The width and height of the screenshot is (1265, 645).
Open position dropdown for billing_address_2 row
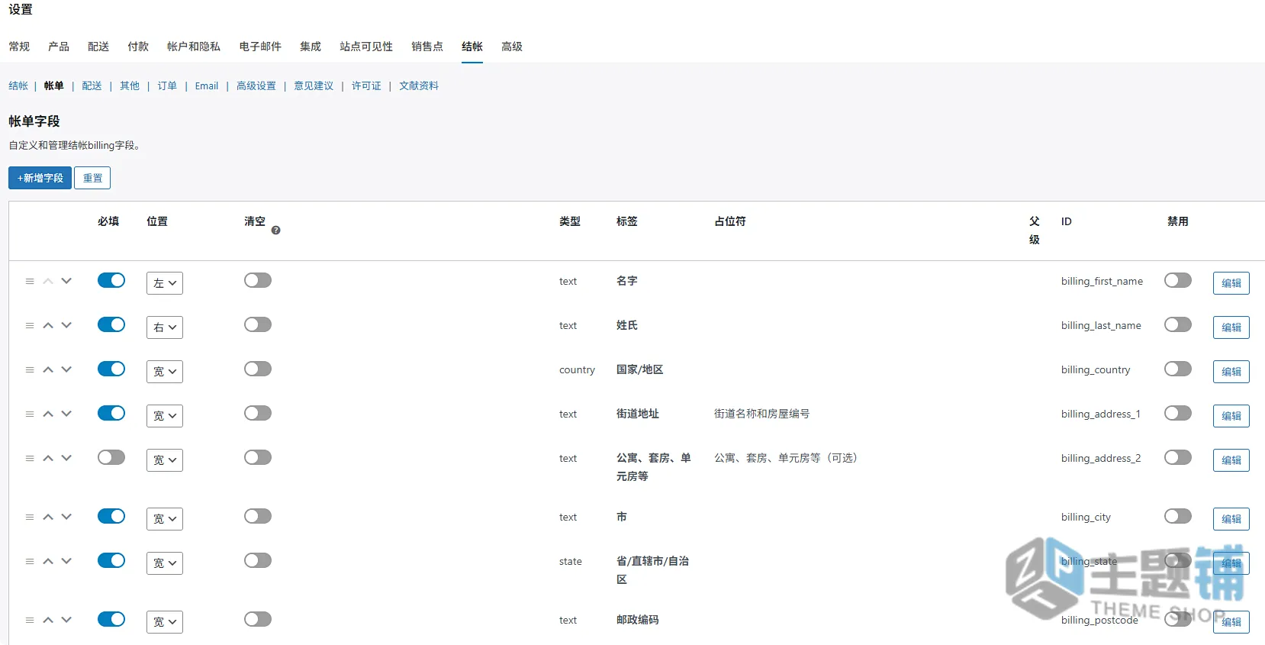165,460
